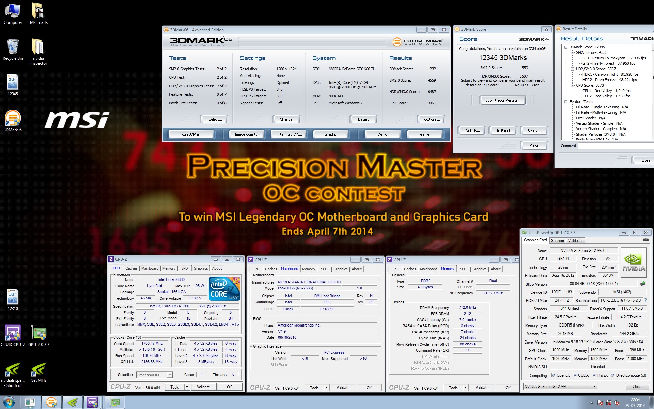This screenshot has width=654, height=409.
Task: Open the Msi marts folder icon
Action: pyautogui.click(x=38, y=14)
